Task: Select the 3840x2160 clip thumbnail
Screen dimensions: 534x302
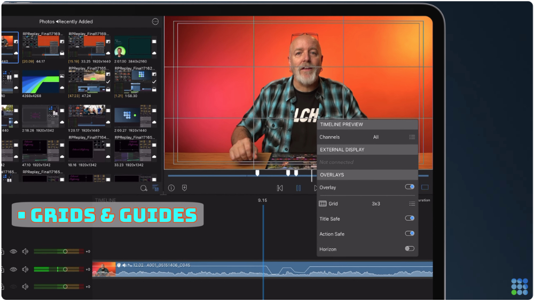Action: point(133,46)
